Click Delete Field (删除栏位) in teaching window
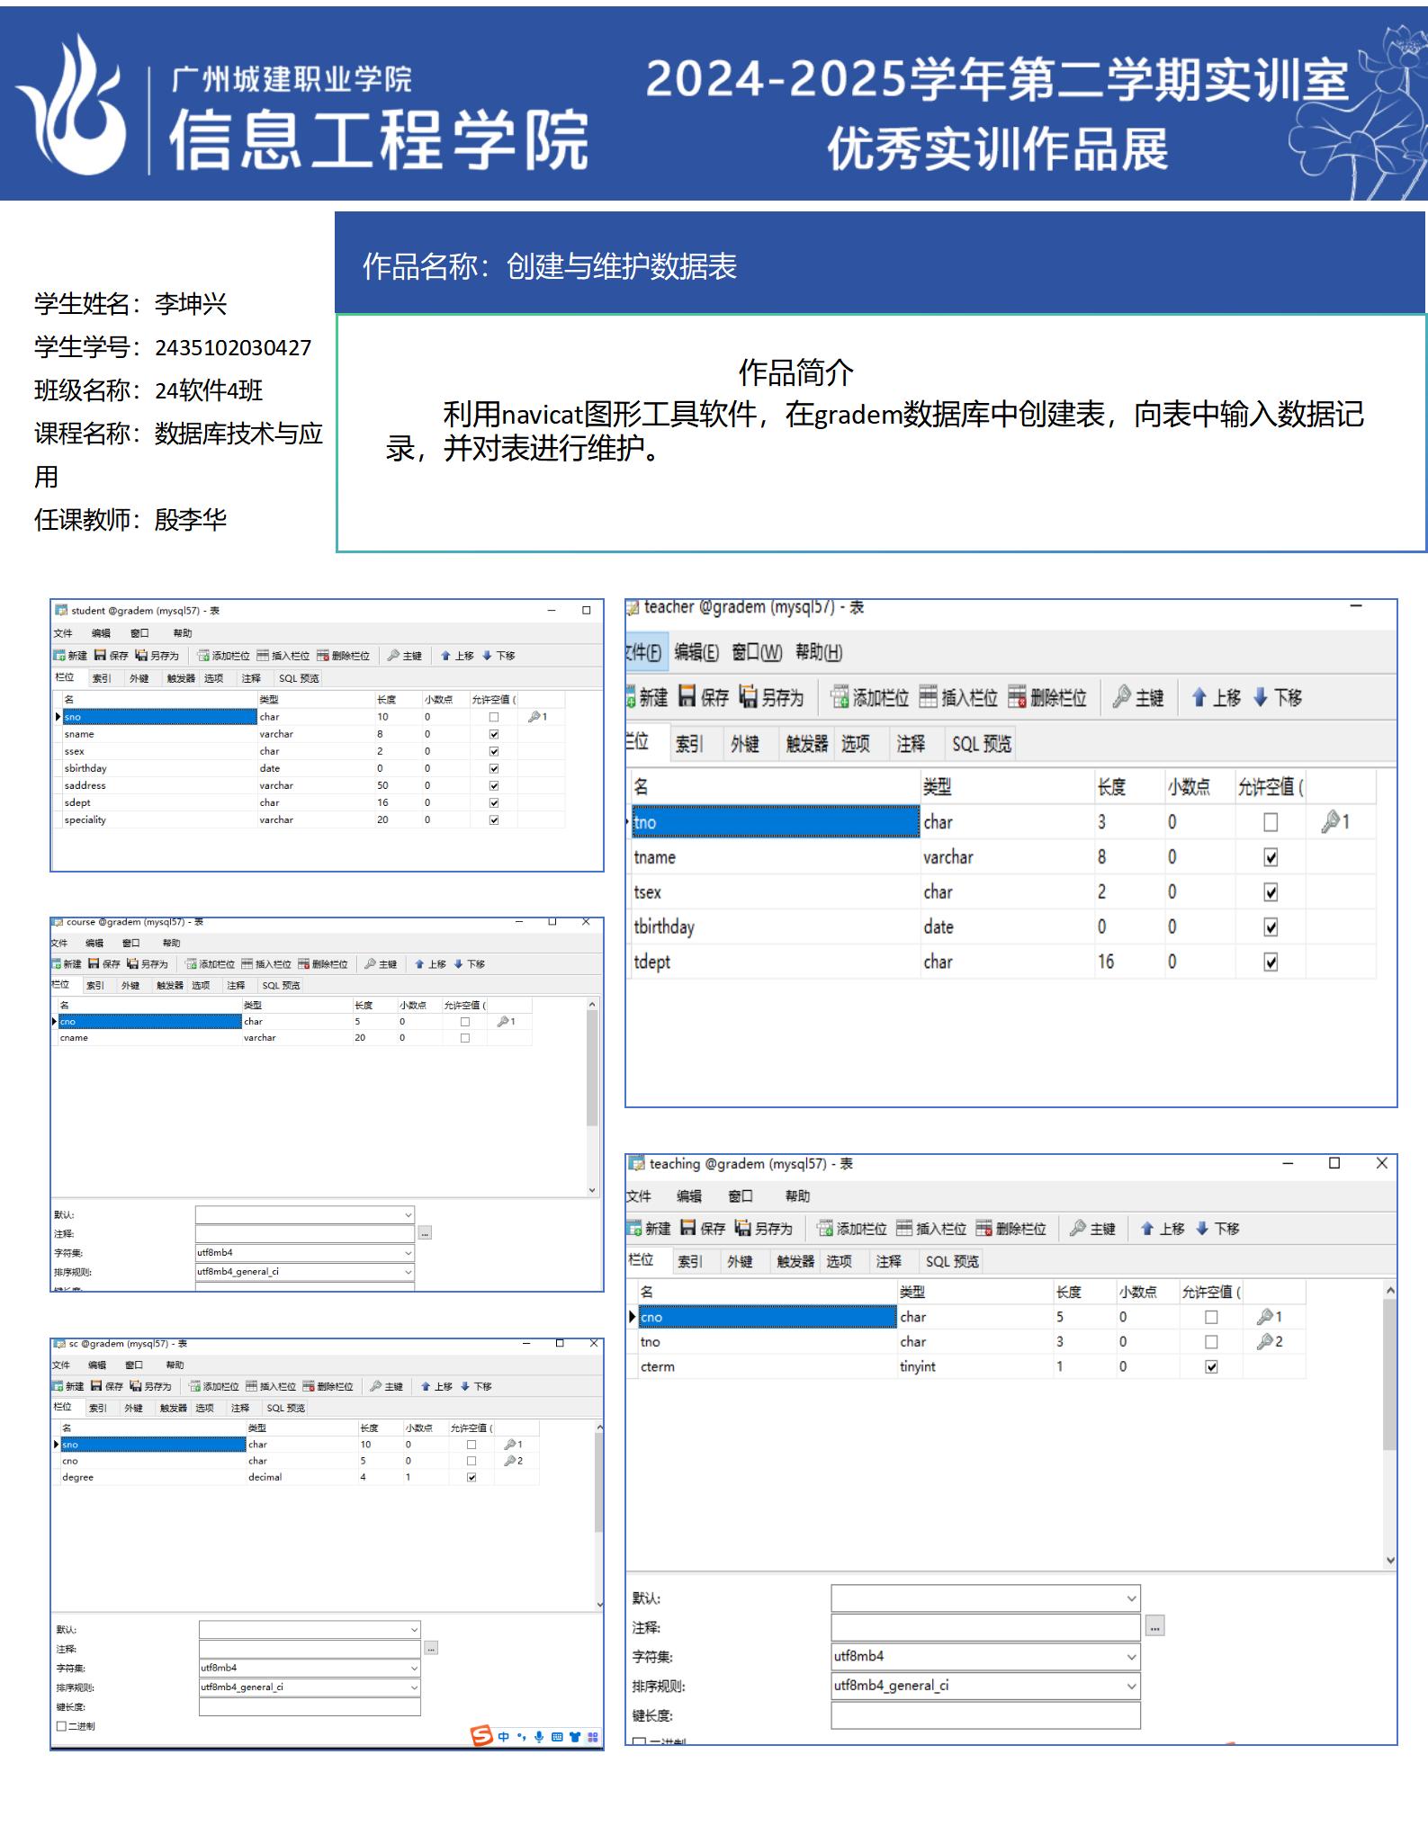 tap(1011, 1229)
